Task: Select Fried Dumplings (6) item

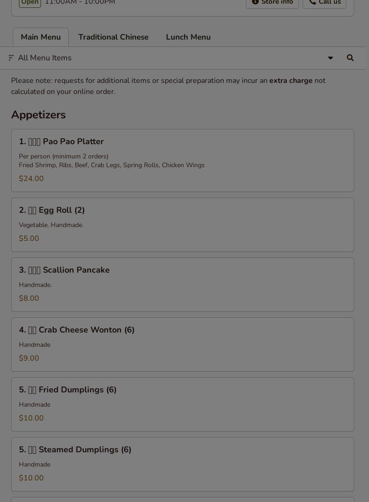Action: 183,404
